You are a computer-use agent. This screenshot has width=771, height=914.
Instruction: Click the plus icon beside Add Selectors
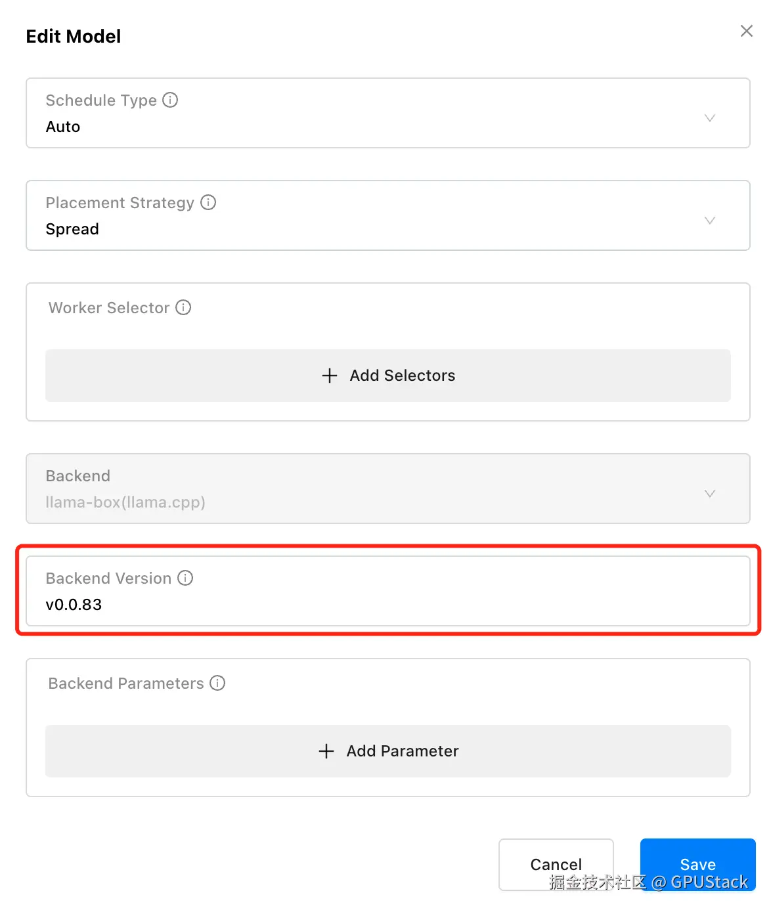[330, 376]
